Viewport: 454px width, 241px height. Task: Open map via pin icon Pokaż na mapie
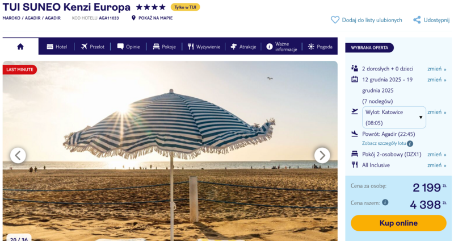point(133,18)
